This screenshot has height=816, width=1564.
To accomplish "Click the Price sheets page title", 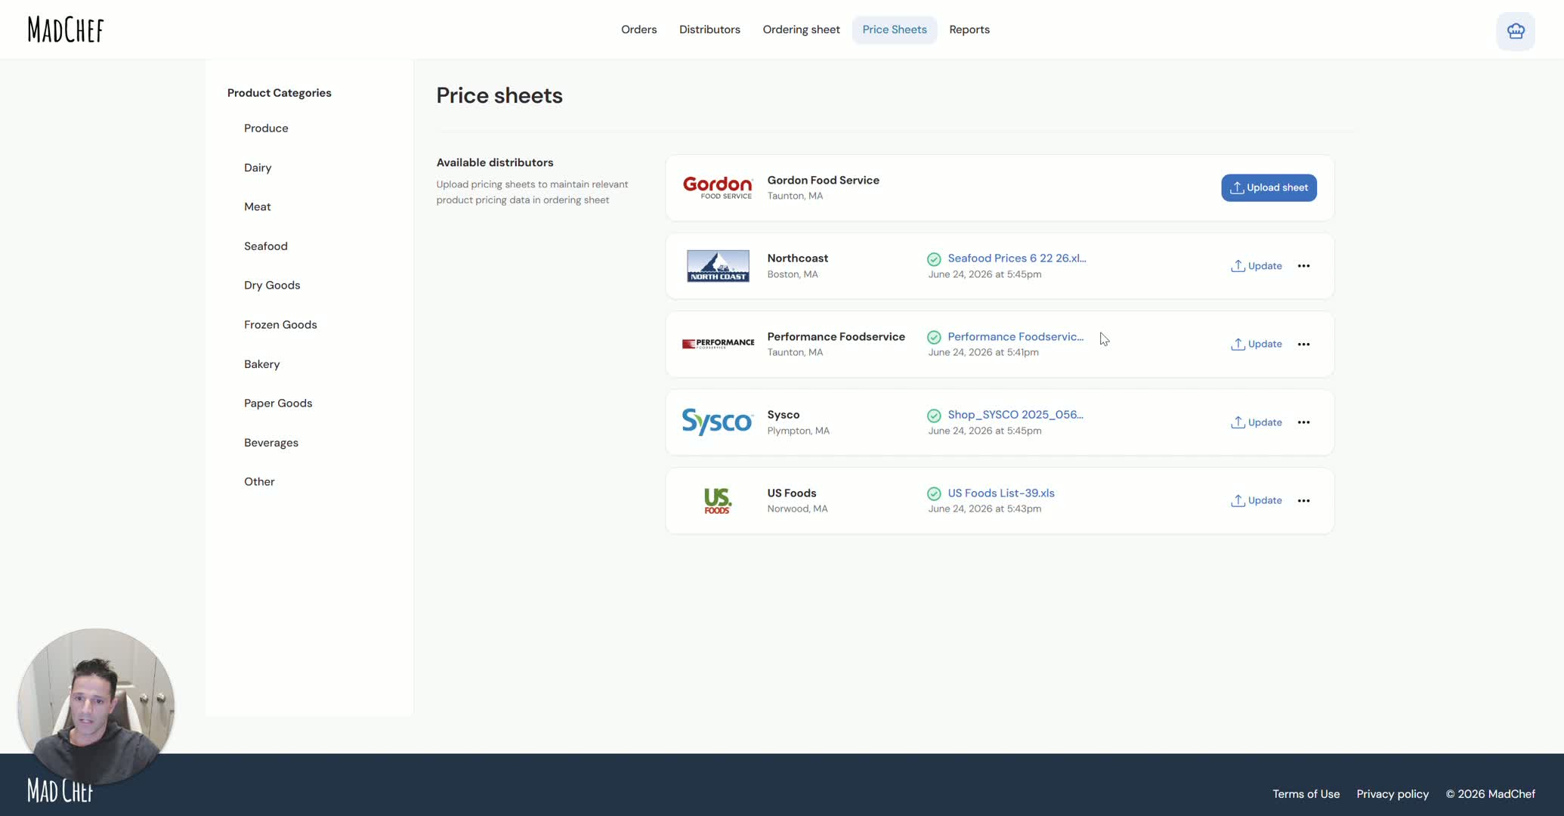I will point(499,95).
